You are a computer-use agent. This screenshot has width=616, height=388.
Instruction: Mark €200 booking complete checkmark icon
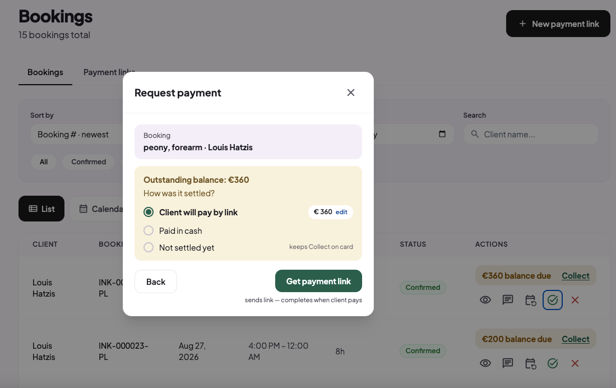pyautogui.click(x=552, y=363)
